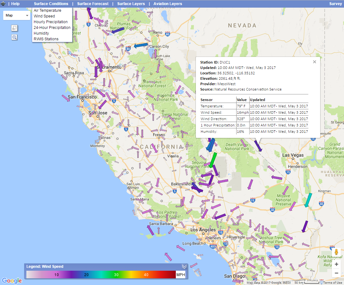Zoom out with the minus button
The height and width of the screenshot is (285, 344).
(x=336, y=273)
